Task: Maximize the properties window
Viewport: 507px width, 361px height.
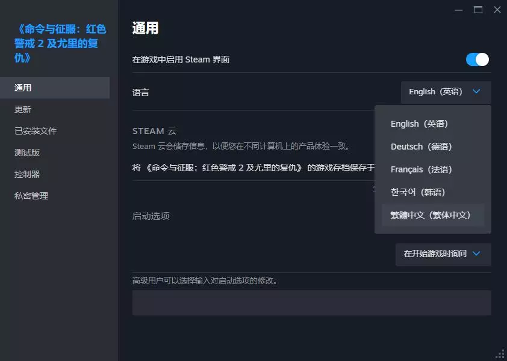Action: point(478,10)
